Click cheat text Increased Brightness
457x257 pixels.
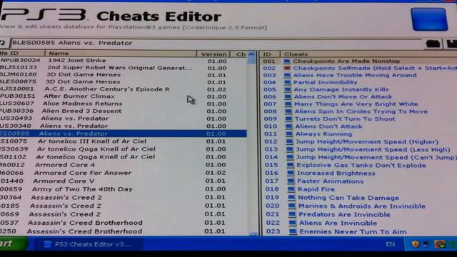[336, 173]
